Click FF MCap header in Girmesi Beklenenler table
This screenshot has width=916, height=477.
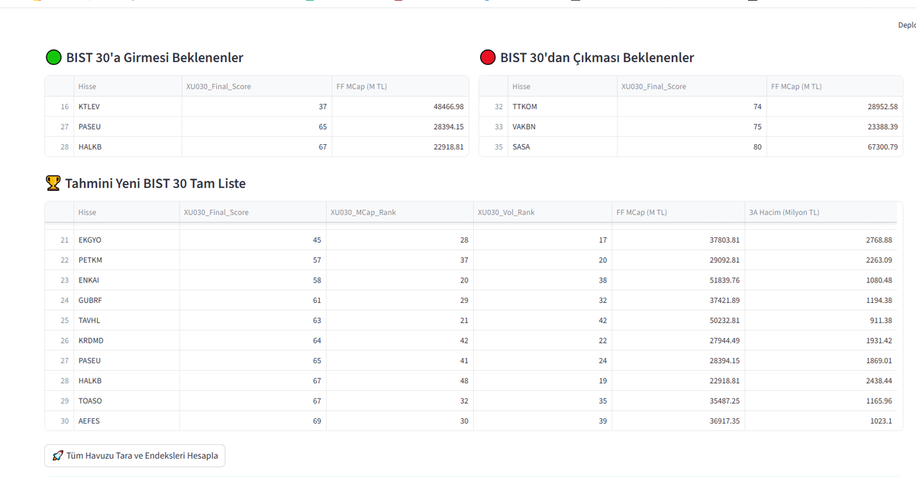(x=400, y=86)
